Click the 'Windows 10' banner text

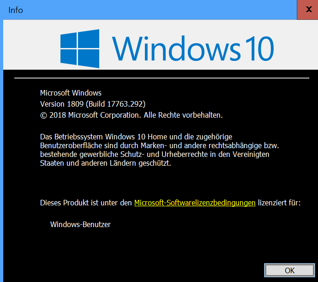point(193,48)
